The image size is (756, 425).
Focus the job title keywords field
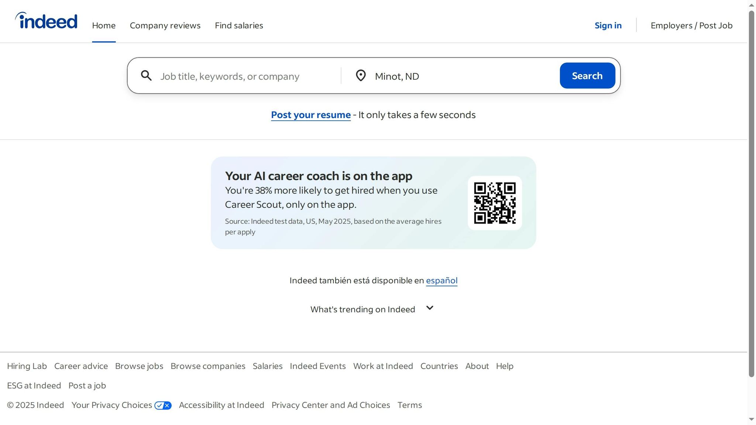(247, 76)
